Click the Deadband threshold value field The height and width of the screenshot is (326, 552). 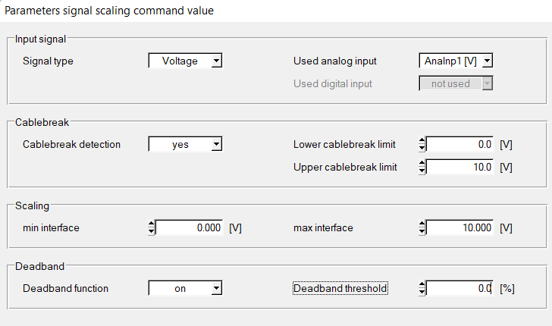[x=459, y=288]
